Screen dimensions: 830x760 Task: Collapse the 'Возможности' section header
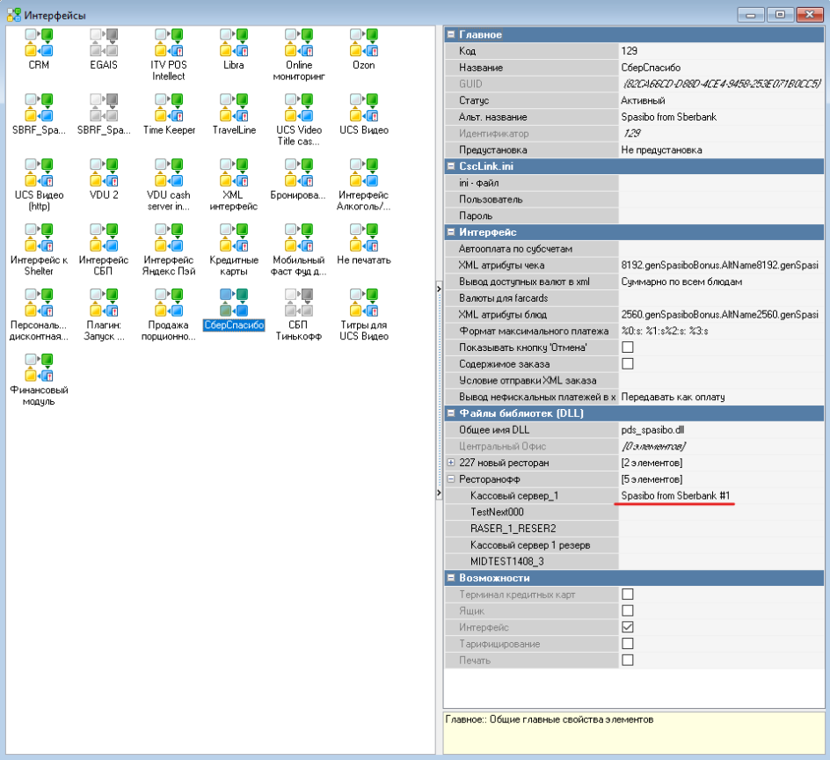451,578
